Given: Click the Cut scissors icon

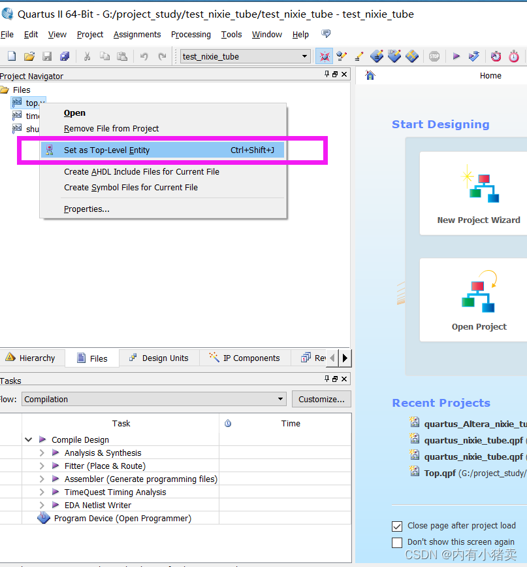Looking at the screenshot, I should (87, 56).
